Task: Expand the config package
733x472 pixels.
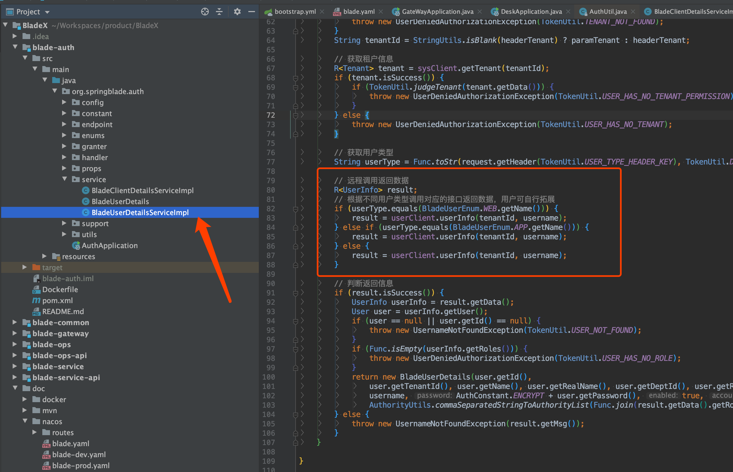Action: pos(64,102)
